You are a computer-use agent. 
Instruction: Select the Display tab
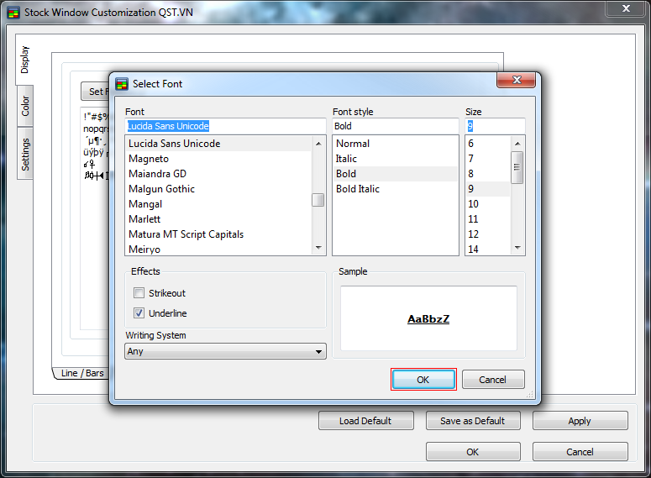[x=25, y=59]
